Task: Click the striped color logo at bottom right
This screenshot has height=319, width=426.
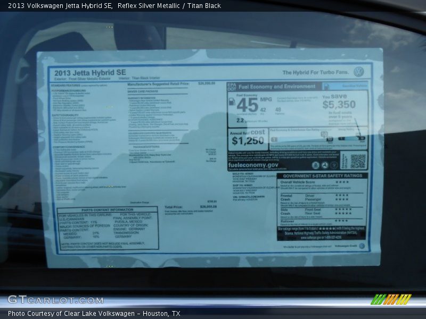Action: (x=391, y=299)
